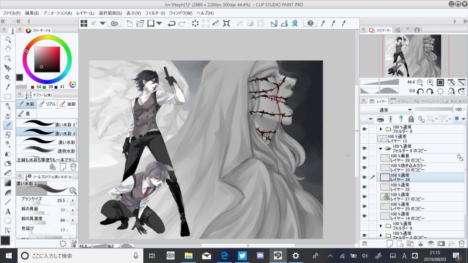Image resolution: width=468 pixels, height=263 pixels.
Task: Open 編集(E) menu
Action: 32,13
